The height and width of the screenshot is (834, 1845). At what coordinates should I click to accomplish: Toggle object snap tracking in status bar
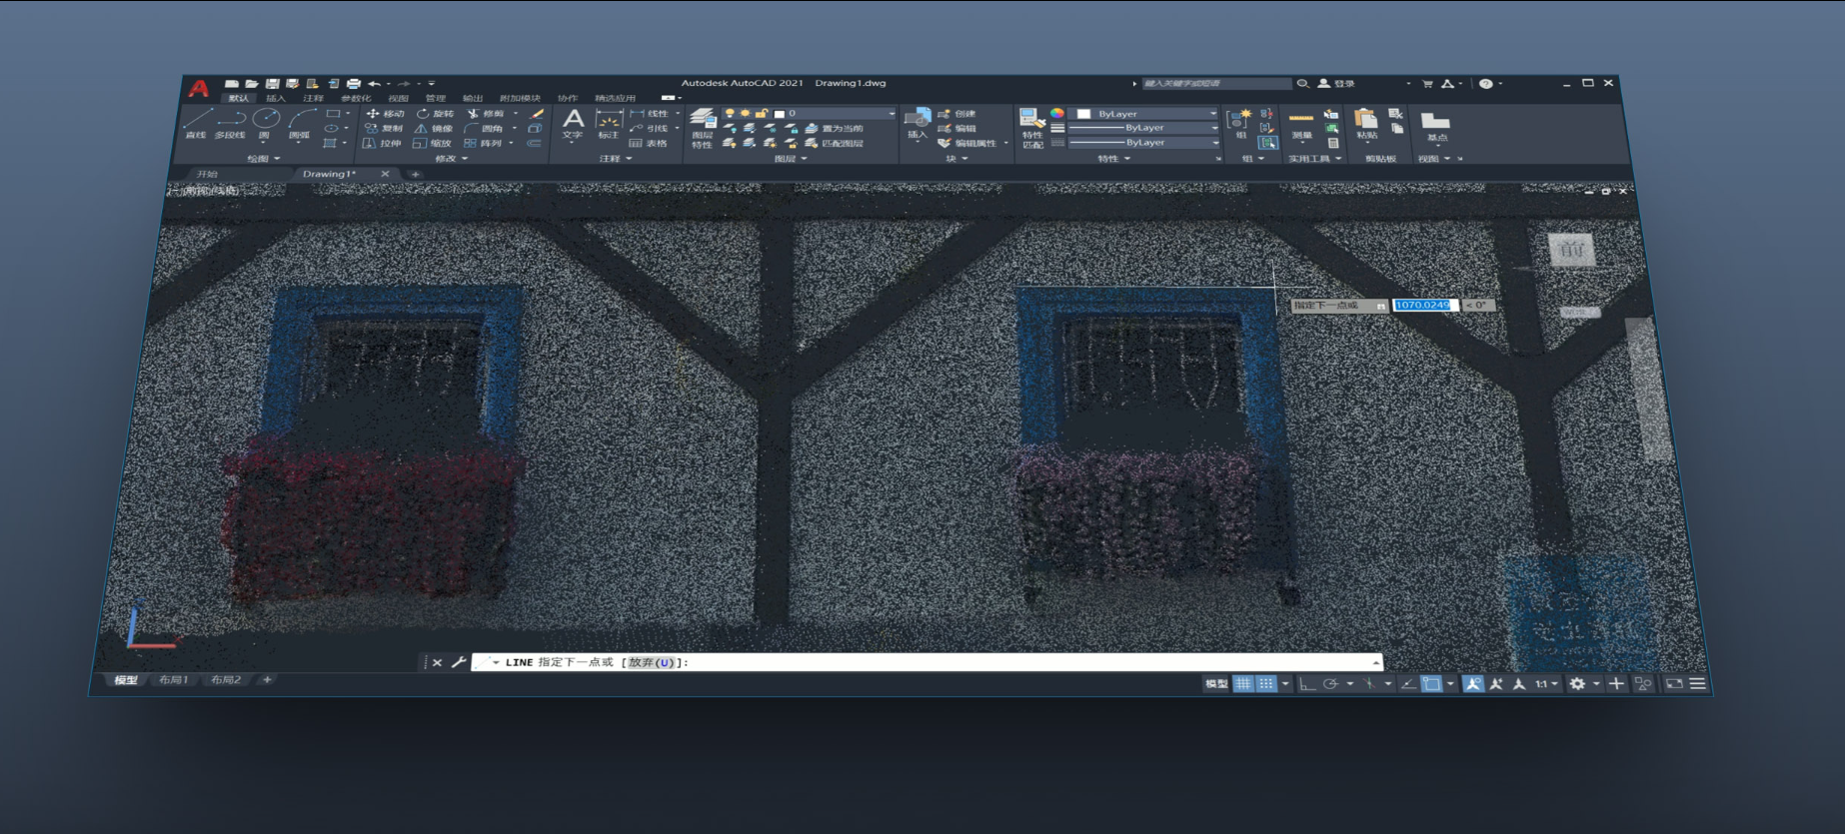click(x=1408, y=684)
